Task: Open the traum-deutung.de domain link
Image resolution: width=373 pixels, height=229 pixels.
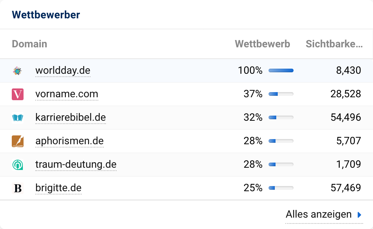Action: [76, 164]
